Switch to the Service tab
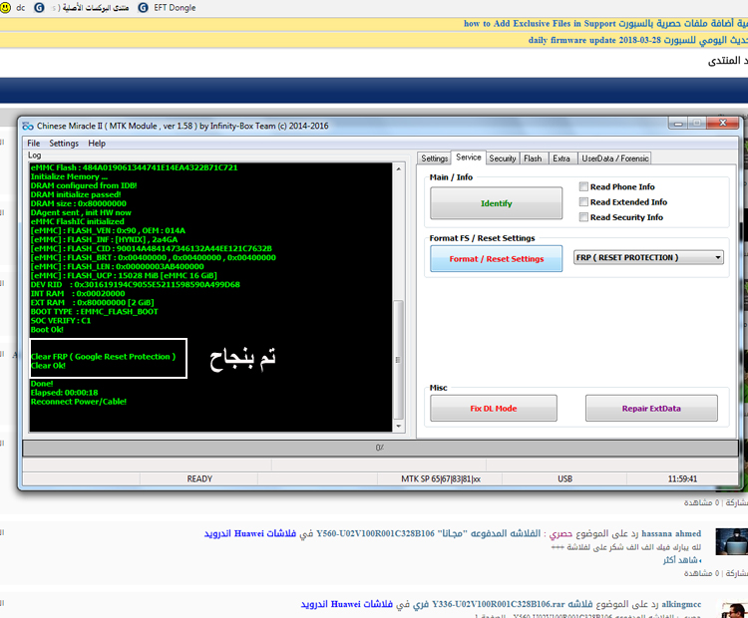This screenshot has height=618, width=748. click(468, 157)
